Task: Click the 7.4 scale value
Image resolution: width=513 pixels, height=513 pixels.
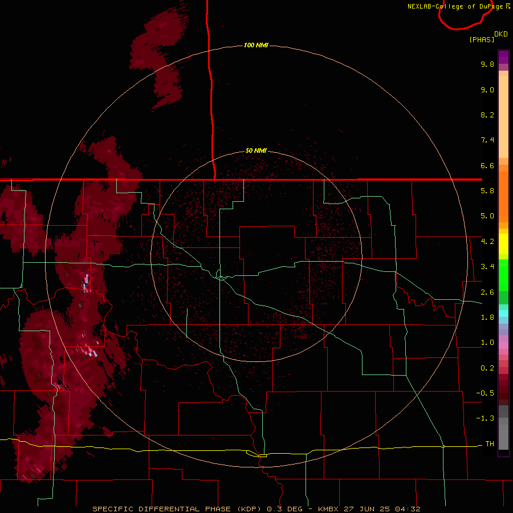Action: 487,140
